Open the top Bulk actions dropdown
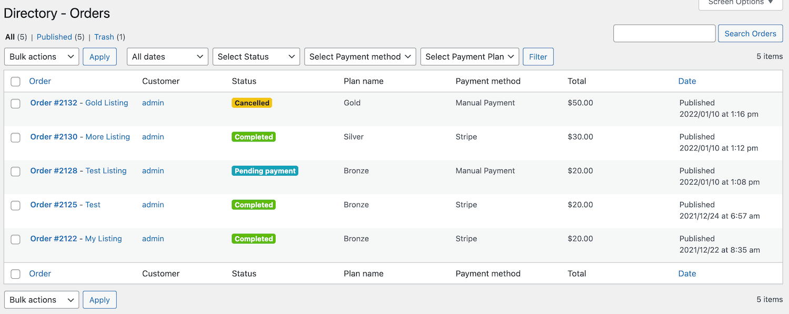The image size is (789, 314). [42, 57]
